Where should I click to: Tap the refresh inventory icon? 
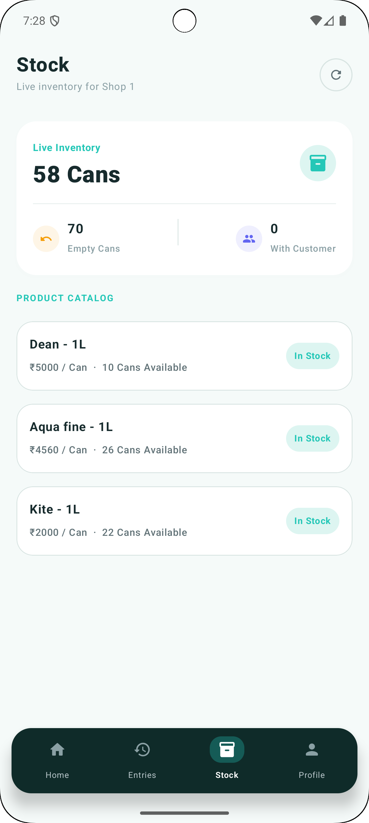pos(336,75)
